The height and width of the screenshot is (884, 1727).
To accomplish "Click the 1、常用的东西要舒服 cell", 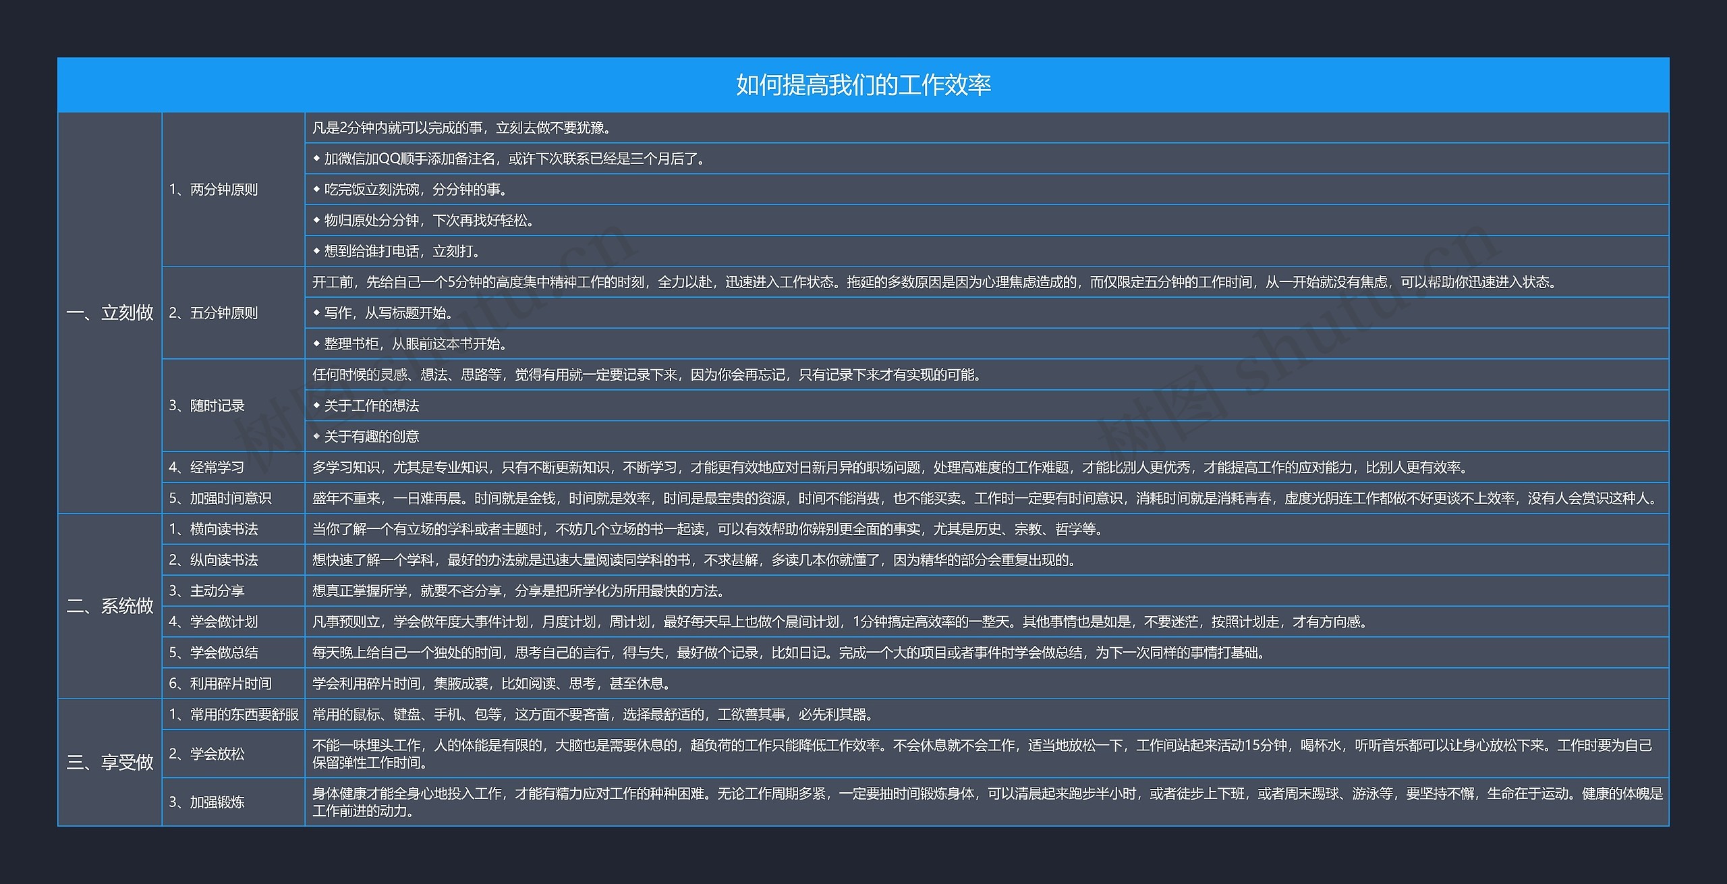I will pos(233,715).
